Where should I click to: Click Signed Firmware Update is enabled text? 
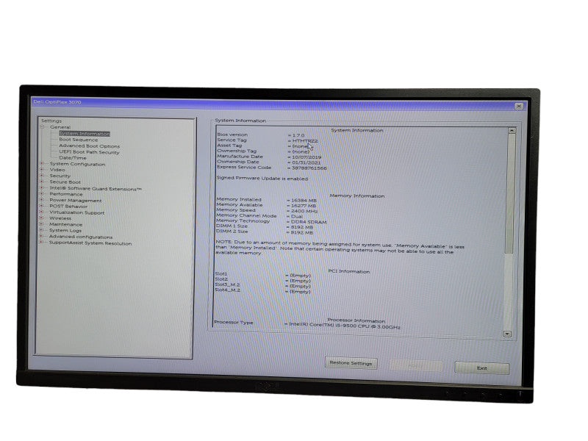(262, 178)
